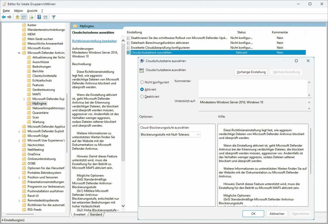Click folder icon next to MDM
The height and width of the screenshot is (224, 328).
(24, 34)
